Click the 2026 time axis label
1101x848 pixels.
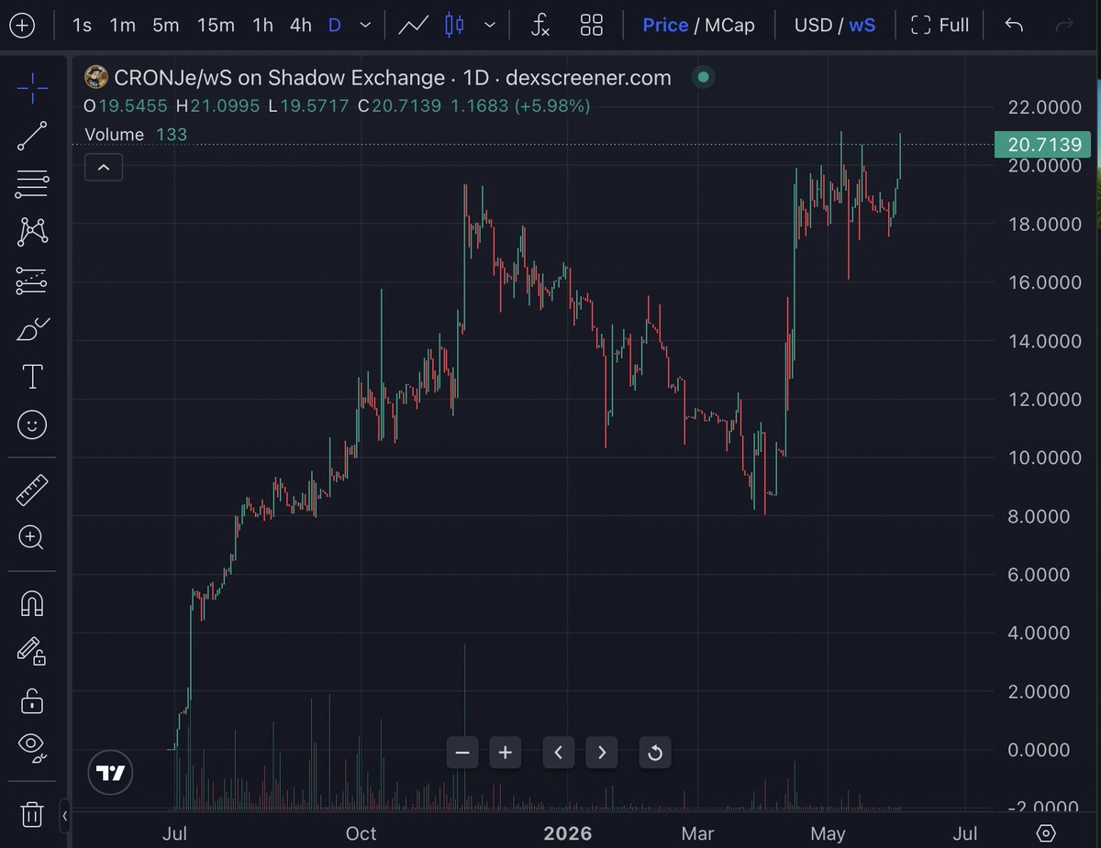point(567,833)
